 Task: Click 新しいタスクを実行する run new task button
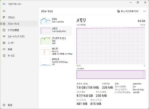coord(128,11)
